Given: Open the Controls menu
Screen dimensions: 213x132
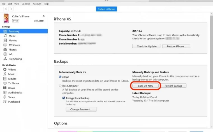Looking at the screenshot, I should pos(26,4).
